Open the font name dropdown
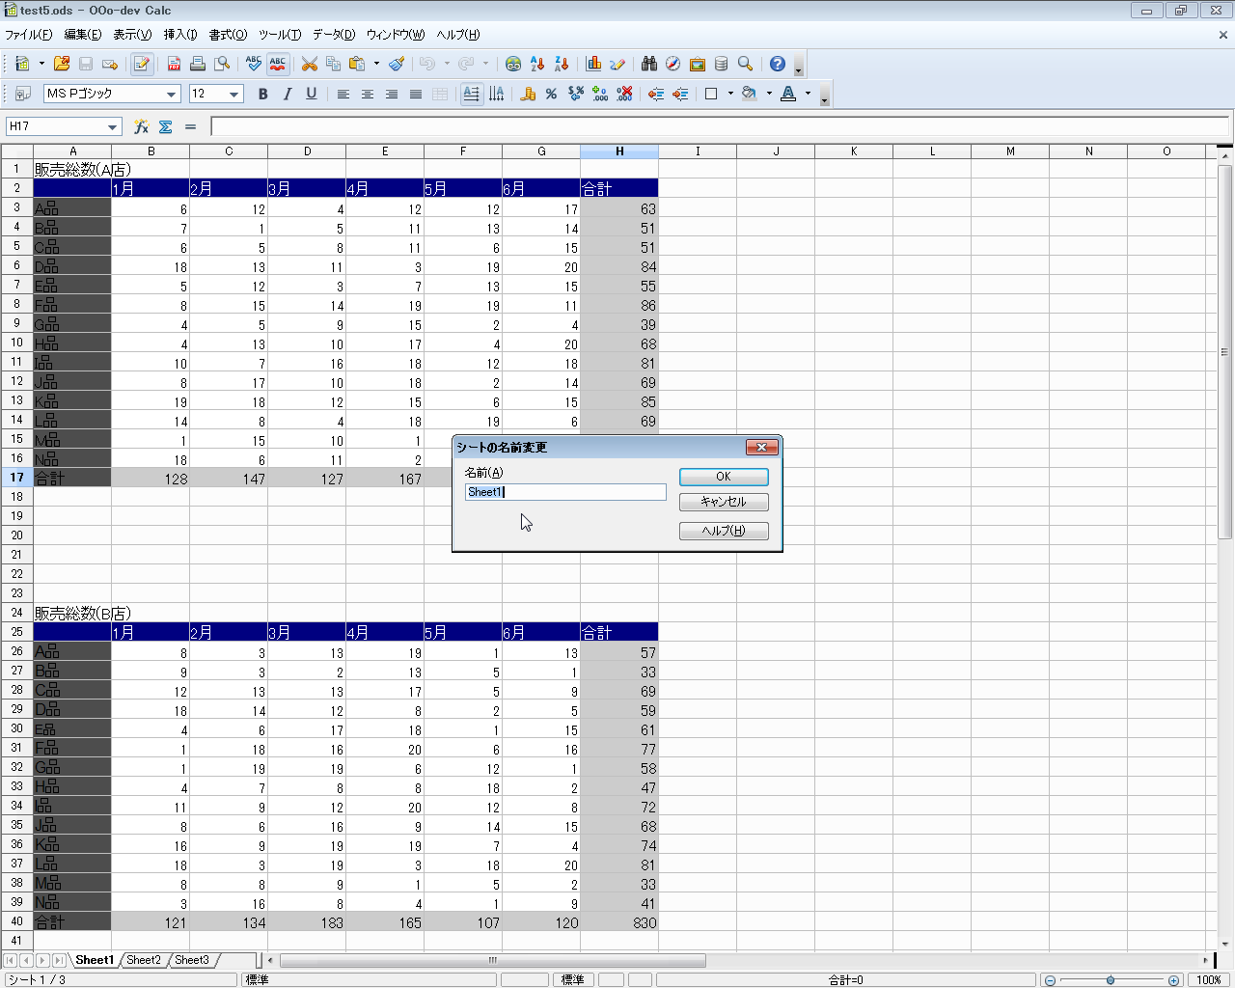Screen dimensions: 1235x988 [172, 95]
